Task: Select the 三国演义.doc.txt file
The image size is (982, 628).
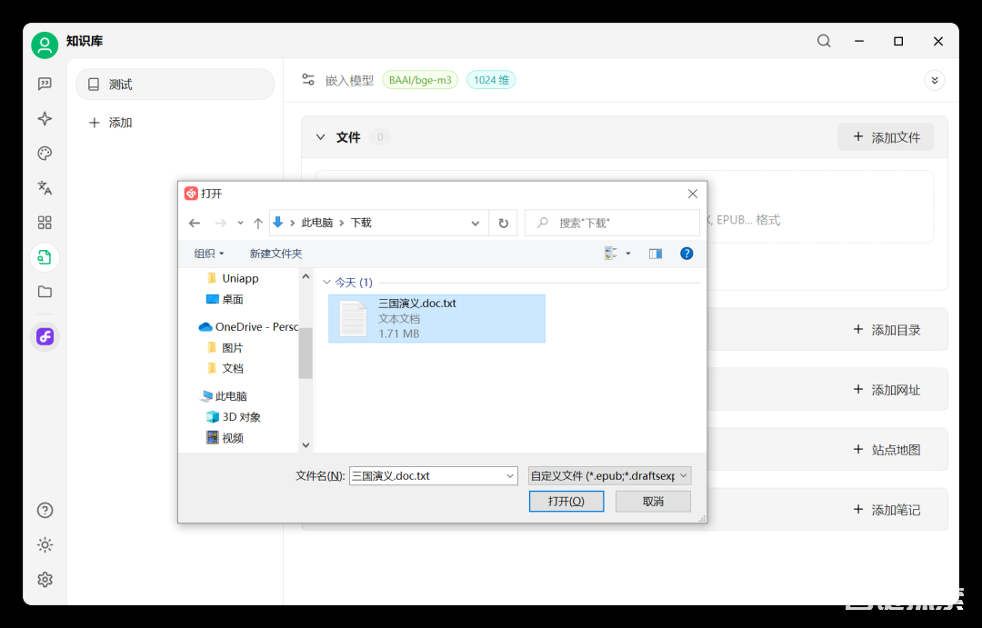Action: (x=436, y=318)
